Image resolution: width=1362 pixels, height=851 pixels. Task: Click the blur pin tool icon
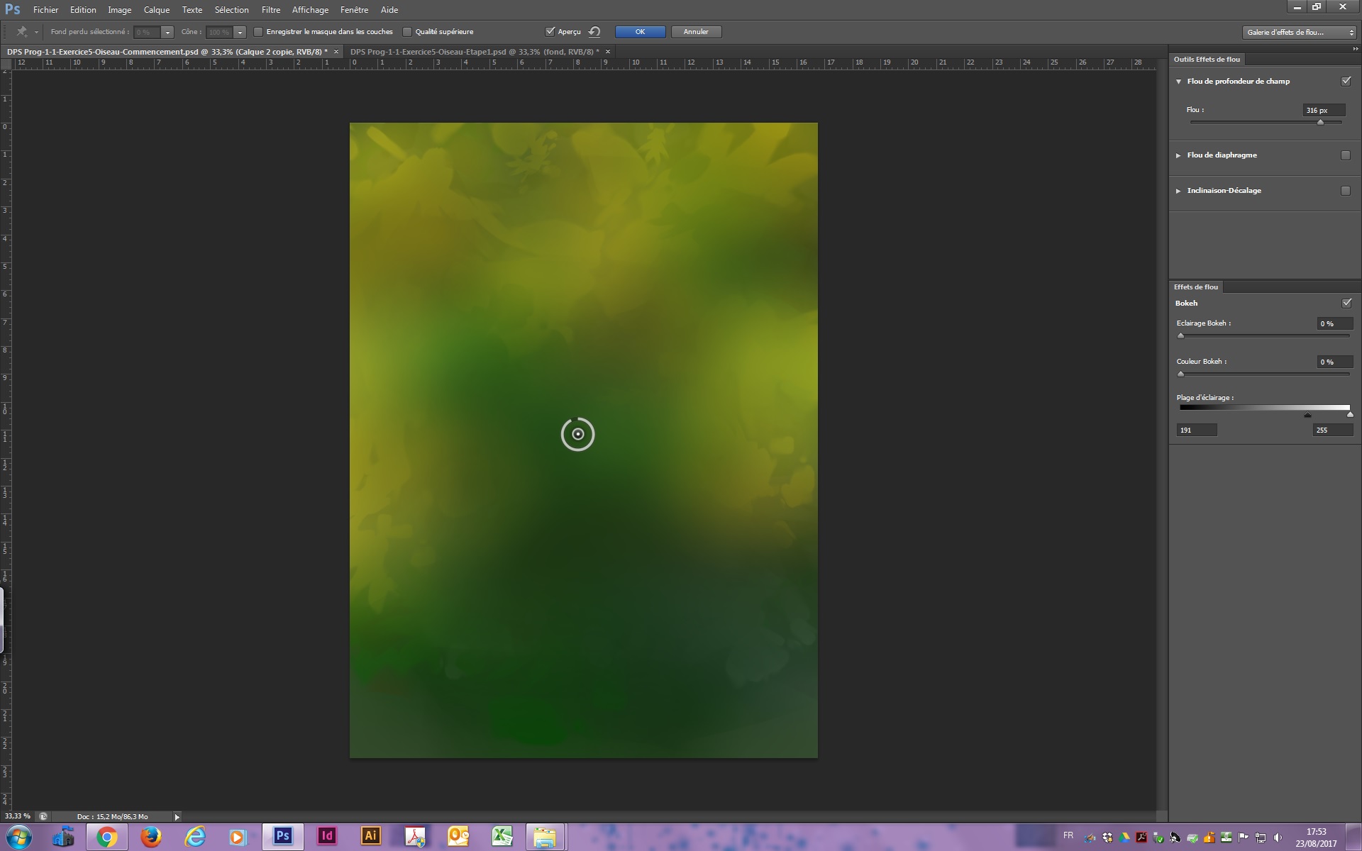[22, 32]
